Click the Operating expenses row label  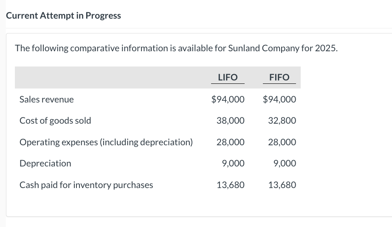(106, 142)
